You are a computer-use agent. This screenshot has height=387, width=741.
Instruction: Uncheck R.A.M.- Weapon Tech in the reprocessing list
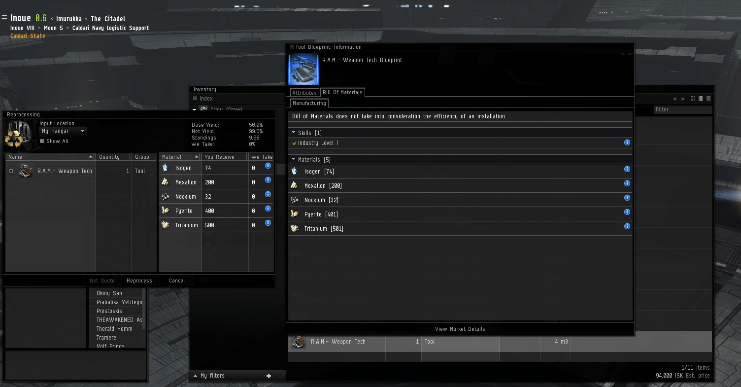(x=11, y=171)
